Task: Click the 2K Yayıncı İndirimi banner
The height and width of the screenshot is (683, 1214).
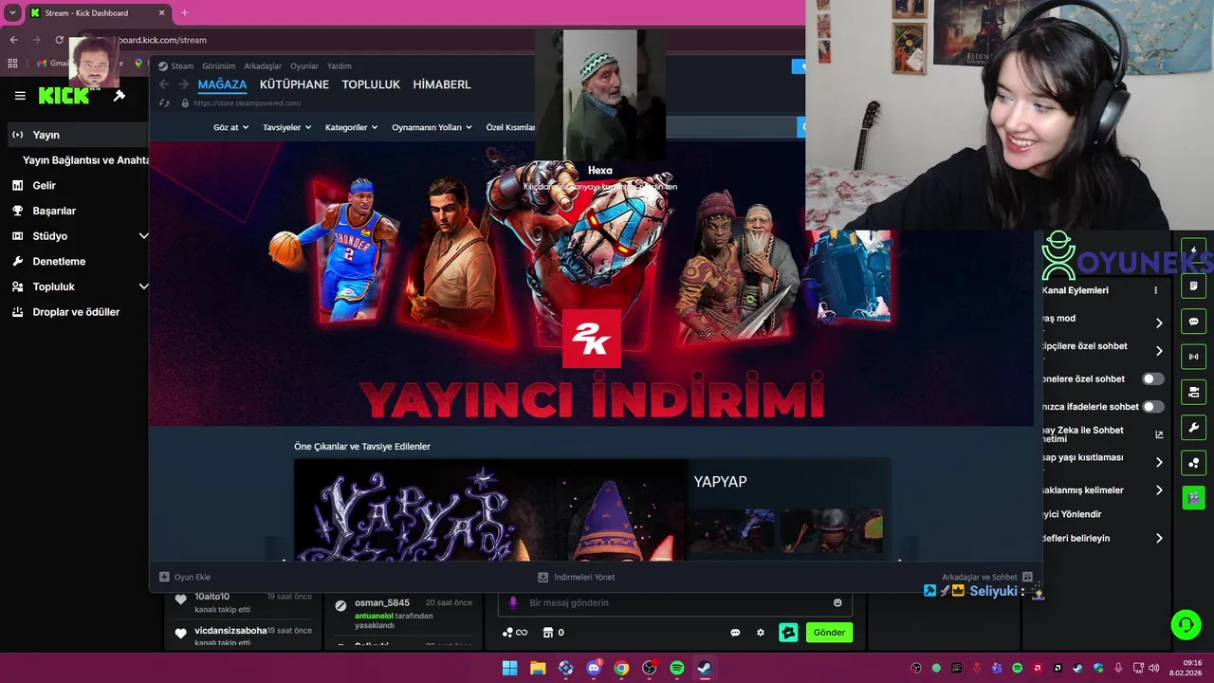Action: [x=591, y=285]
